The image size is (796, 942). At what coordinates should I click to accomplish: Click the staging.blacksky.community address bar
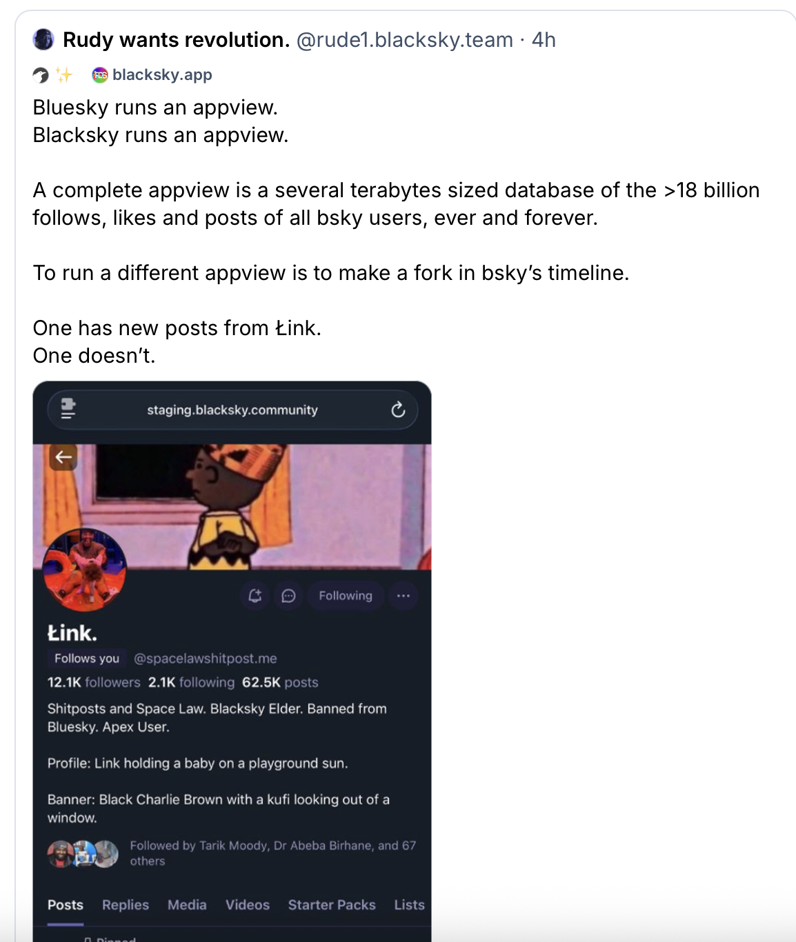(232, 410)
